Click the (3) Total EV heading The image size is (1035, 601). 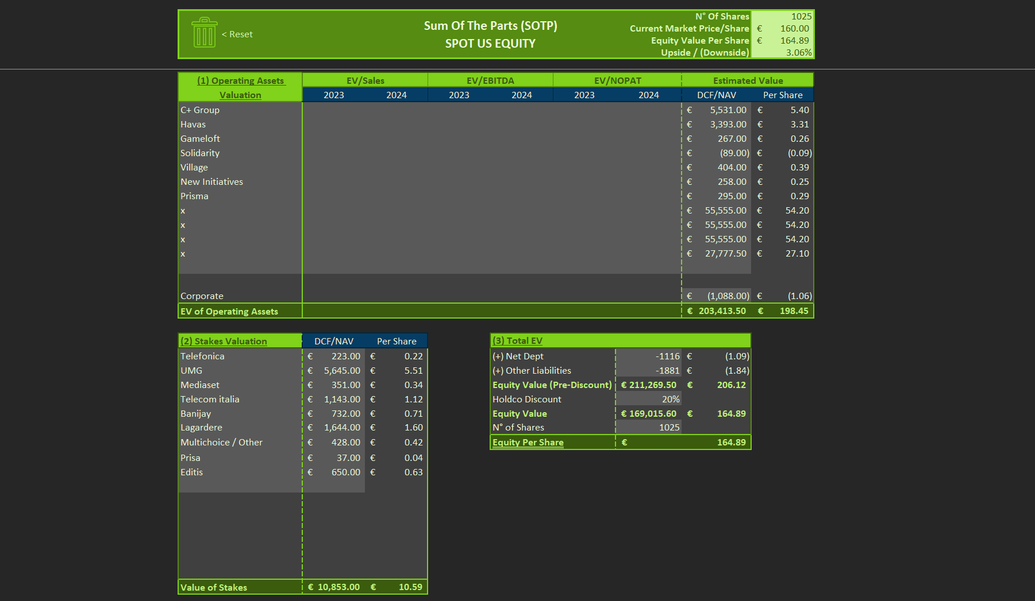pos(517,340)
